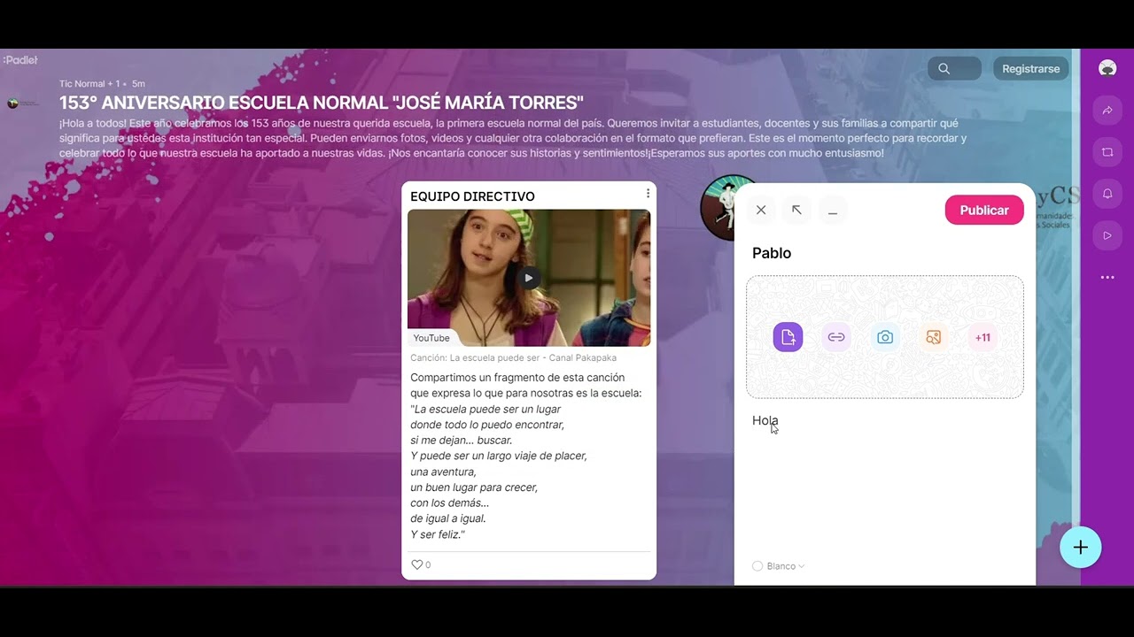Click the Padlet logo
Image resolution: width=1134 pixels, height=637 pixels.
point(20,60)
